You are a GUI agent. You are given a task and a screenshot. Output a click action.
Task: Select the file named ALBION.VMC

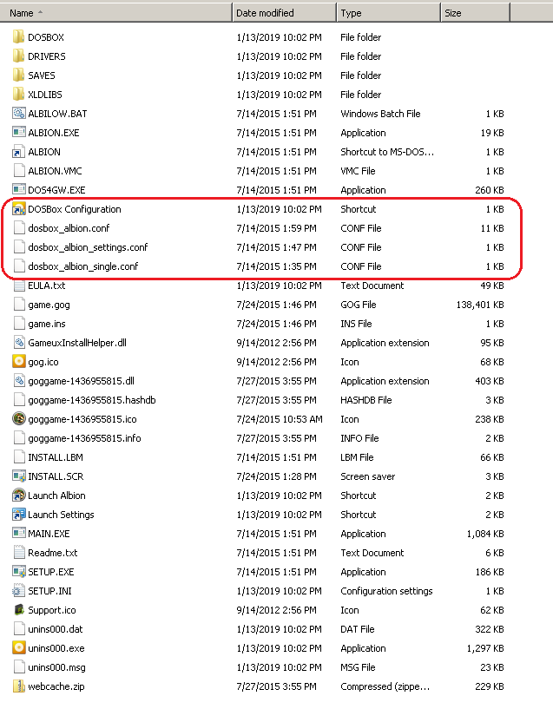point(55,171)
